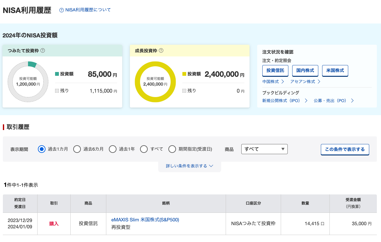Click the 投資信託 inquiry button

[x=275, y=70]
